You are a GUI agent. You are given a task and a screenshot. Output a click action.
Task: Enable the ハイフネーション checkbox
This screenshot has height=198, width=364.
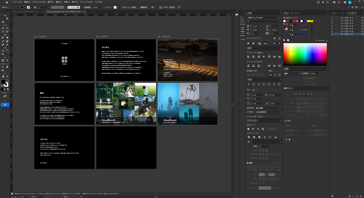(248, 116)
